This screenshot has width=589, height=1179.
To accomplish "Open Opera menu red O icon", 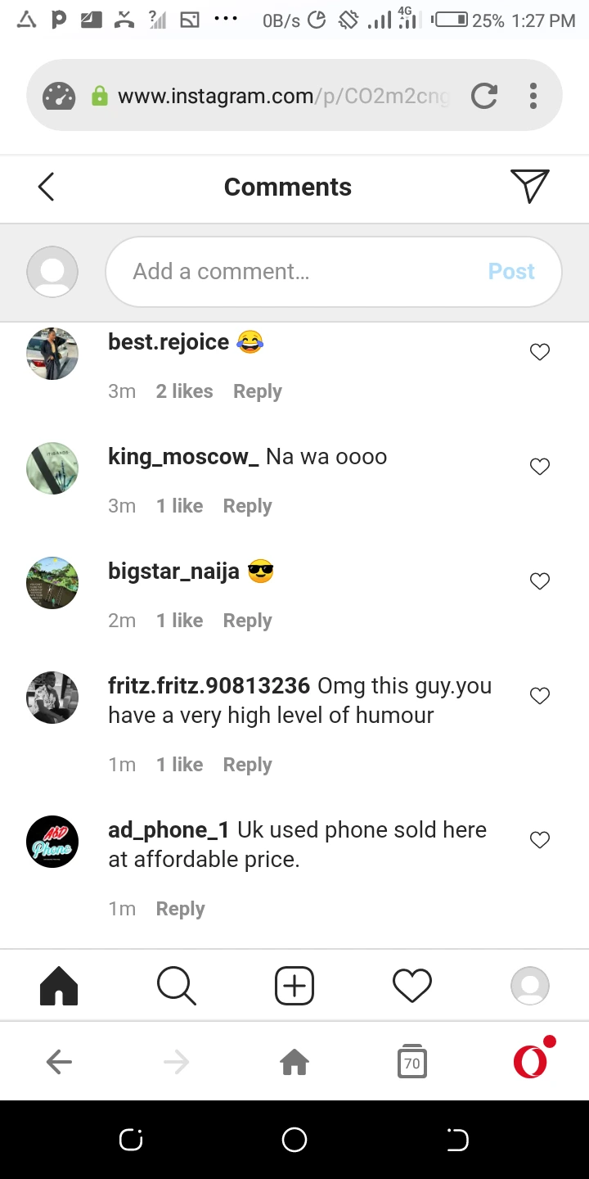I will [x=533, y=1060].
